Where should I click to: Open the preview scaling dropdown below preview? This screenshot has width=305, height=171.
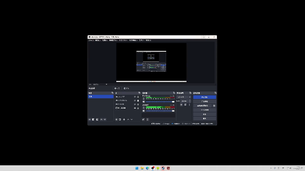[x=100, y=84]
